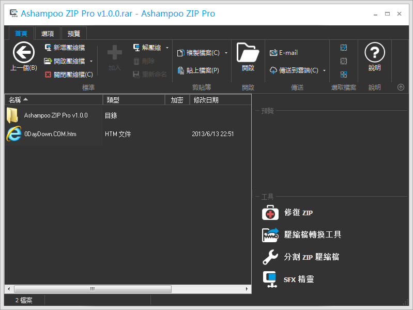This screenshot has width=413, height=310.
Task: Create a new archive via 新增壓縮檔
Action: point(65,48)
